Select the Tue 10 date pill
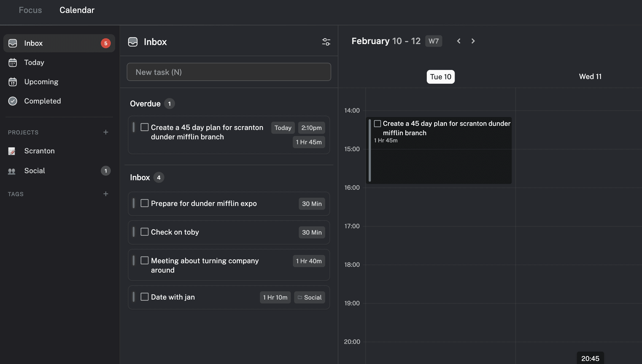The height and width of the screenshot is (364, 642). point(440,77)
